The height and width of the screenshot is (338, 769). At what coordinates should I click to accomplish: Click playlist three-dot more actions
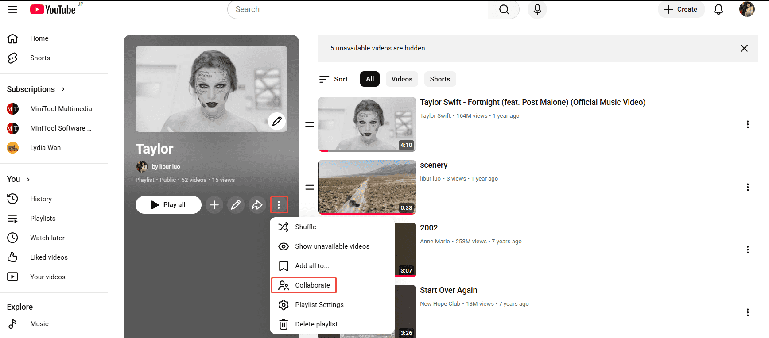point(279,205)
